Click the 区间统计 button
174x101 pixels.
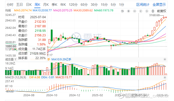point(143,5)
